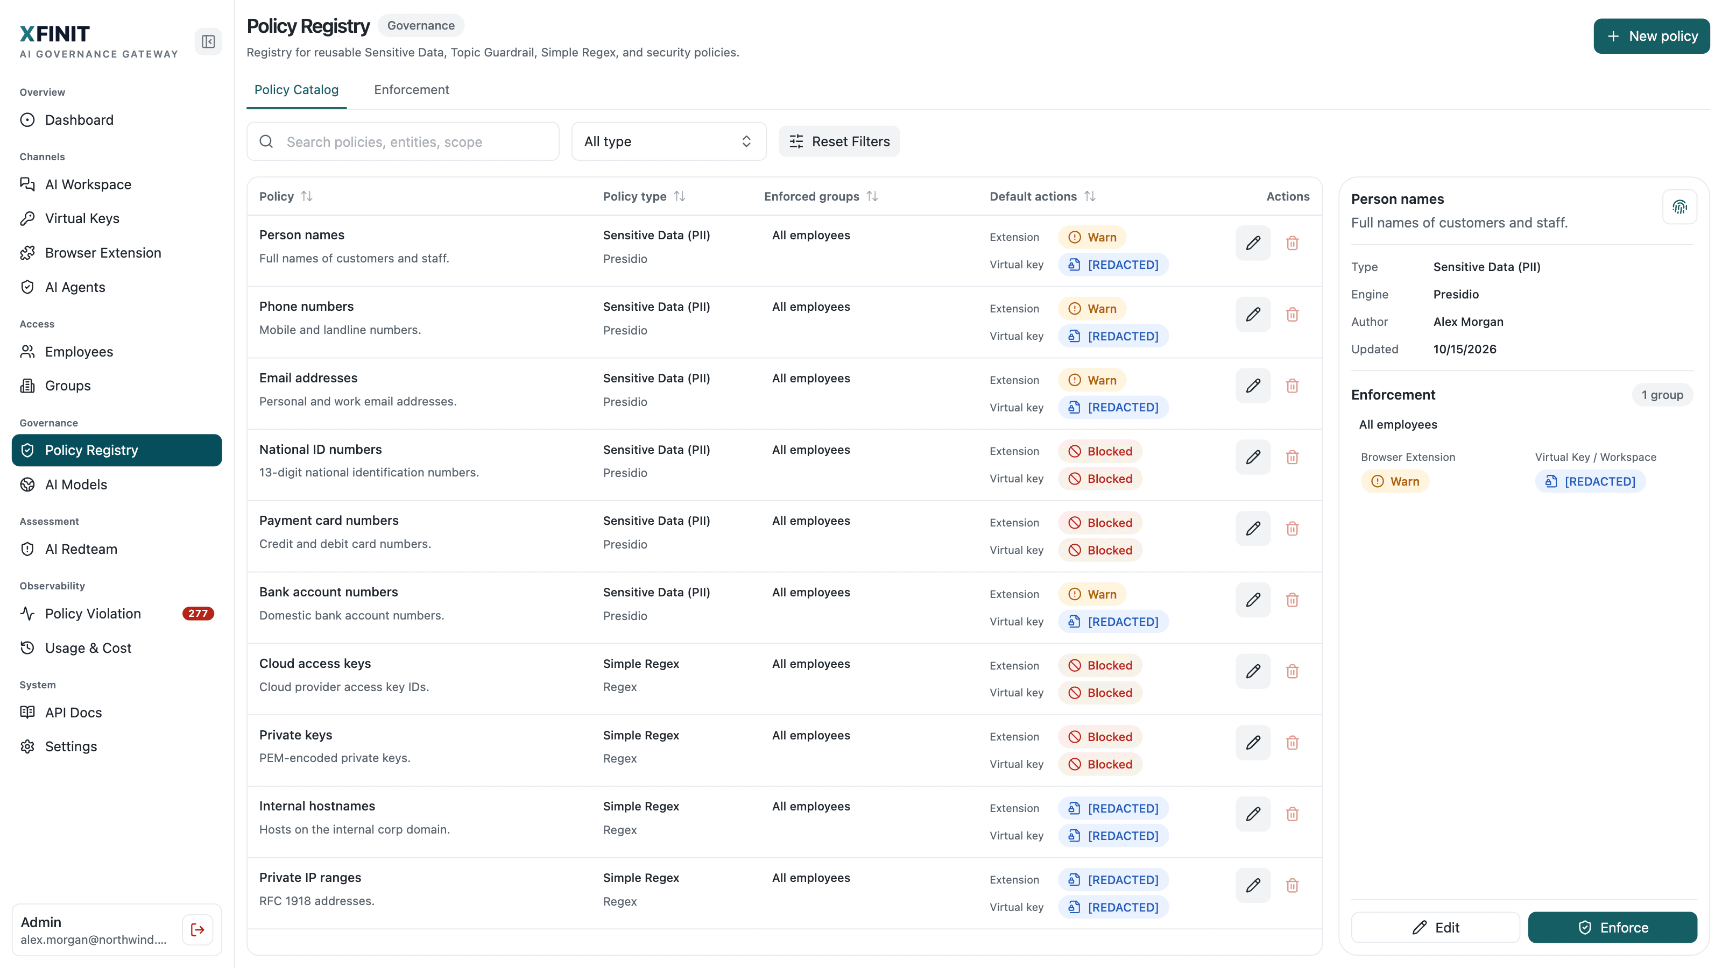Edit the Payment card numbers policy

1253,529
